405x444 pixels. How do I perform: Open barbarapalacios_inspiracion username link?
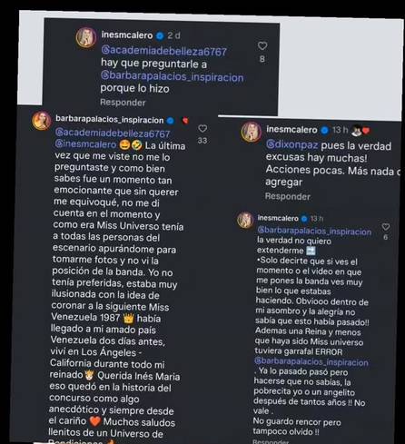coord(110,120)
